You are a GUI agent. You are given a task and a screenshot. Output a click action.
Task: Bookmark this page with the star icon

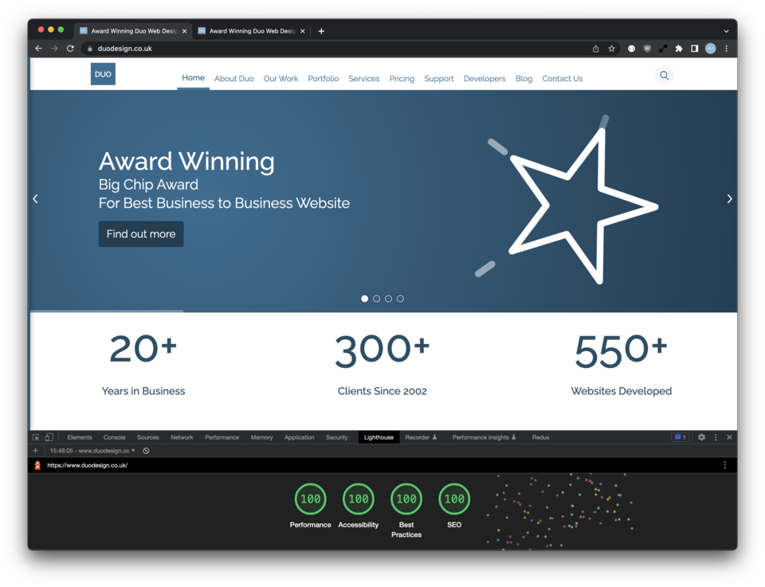tap(612, 49)
